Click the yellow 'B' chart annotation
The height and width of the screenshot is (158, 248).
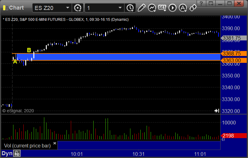(x=29, y=50)
